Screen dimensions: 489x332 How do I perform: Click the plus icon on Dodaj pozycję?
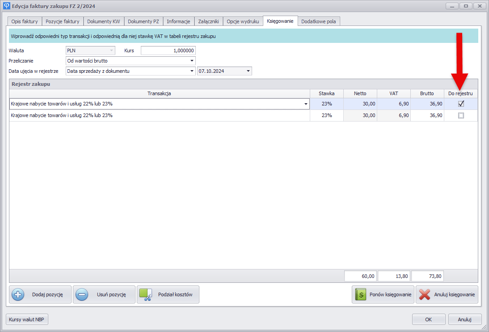[18, 295]
